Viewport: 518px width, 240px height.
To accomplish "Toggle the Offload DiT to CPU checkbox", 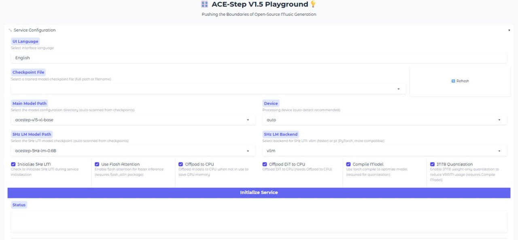I will (265, 164).
